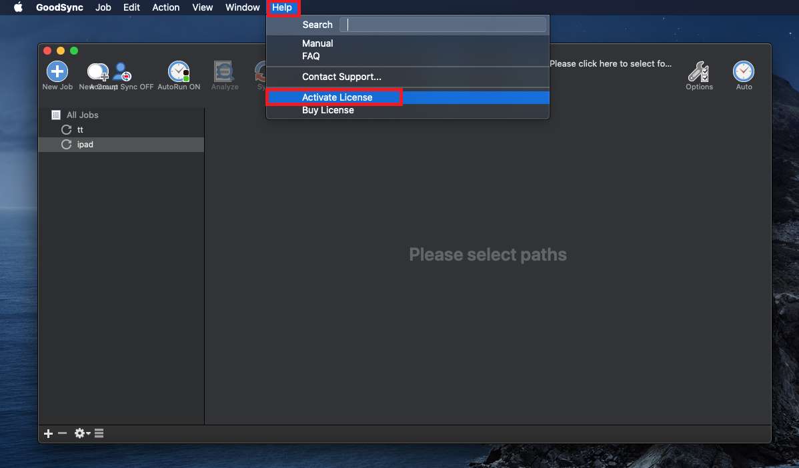Toggle Account Sync OFF icon
799x468 pixels.
[x=123, y=72]
